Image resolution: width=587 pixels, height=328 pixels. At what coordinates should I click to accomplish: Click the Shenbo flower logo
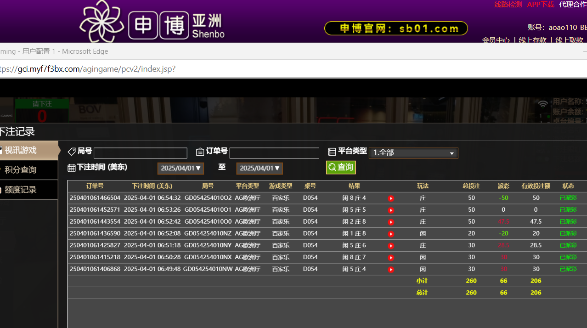[x=102, y=22]
